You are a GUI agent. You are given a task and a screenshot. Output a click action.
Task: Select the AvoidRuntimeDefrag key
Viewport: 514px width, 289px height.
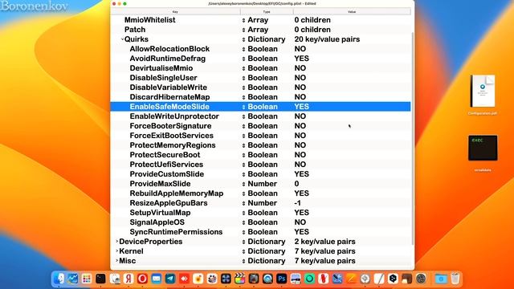point(168,59)
